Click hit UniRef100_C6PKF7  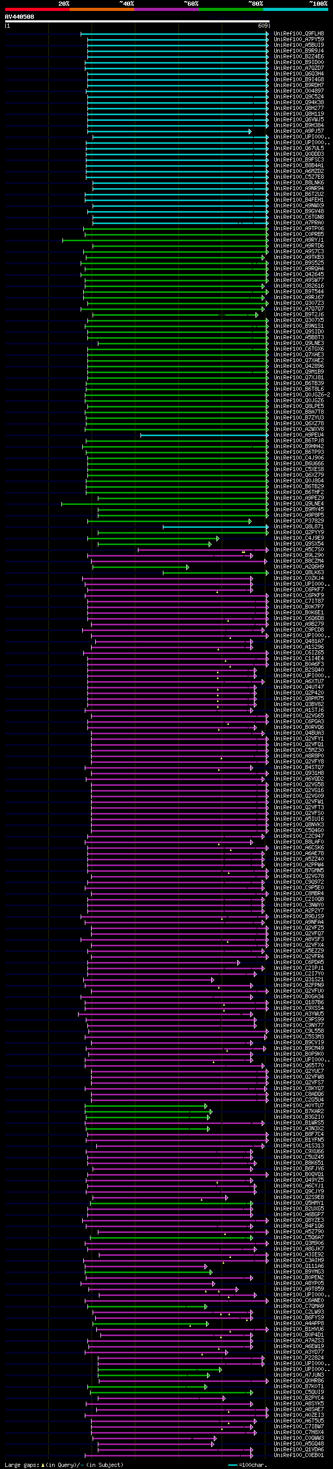(x=299, y=590)
